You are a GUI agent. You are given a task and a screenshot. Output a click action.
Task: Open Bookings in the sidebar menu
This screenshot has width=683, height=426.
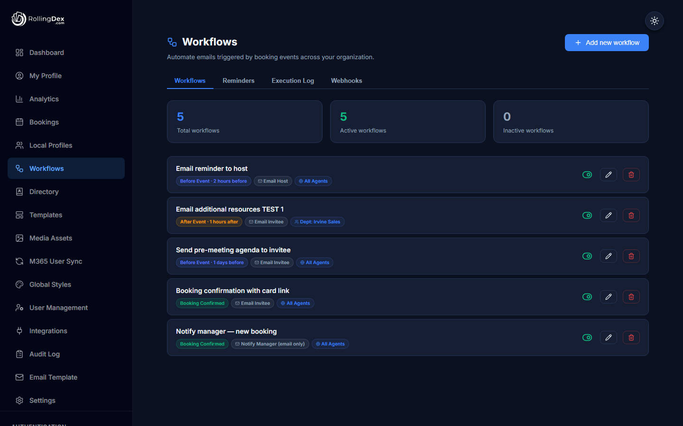click(66, 122)
